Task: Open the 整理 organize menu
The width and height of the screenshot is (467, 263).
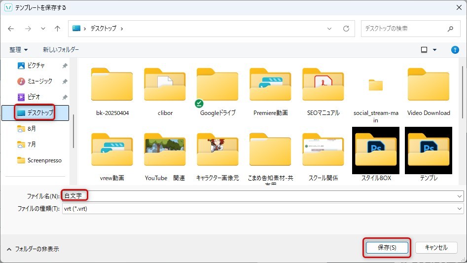Action: coord(18,50)
